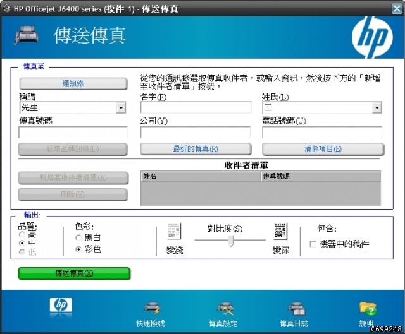405x334 pixels.
Task: Click the 對比度 contrast slider handle
Action: tap(231, 241)
